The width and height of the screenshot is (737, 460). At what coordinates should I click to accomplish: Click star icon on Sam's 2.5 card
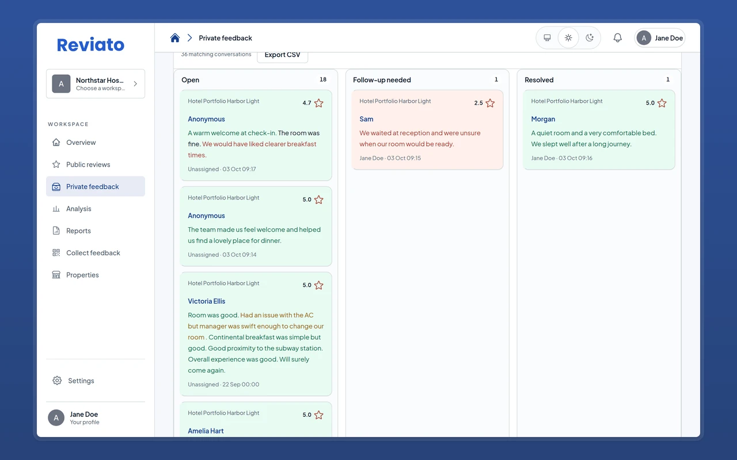click(x=490, y=103)
